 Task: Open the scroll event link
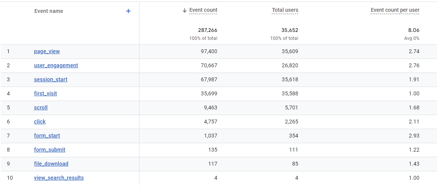41,107
